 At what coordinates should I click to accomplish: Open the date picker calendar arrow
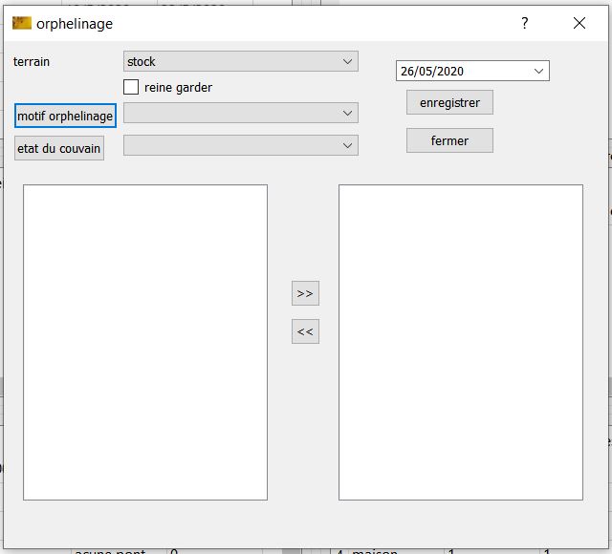pyautogui.click(x=538, y=71)
